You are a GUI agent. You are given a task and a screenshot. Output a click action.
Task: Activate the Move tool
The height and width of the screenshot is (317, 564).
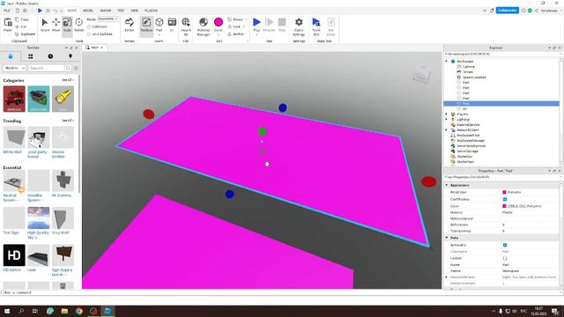56,26
